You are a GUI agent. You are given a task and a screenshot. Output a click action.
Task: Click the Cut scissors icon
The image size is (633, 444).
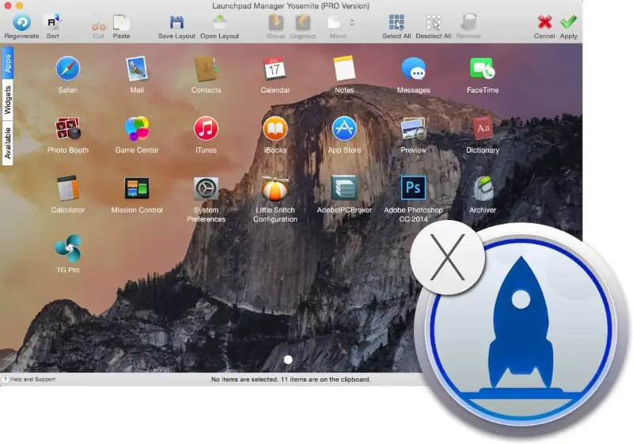[x=98, y=23]
